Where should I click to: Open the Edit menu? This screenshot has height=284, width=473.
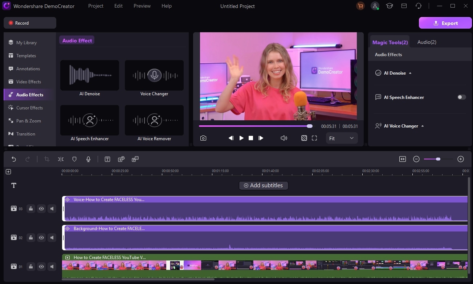coord(118,6)
